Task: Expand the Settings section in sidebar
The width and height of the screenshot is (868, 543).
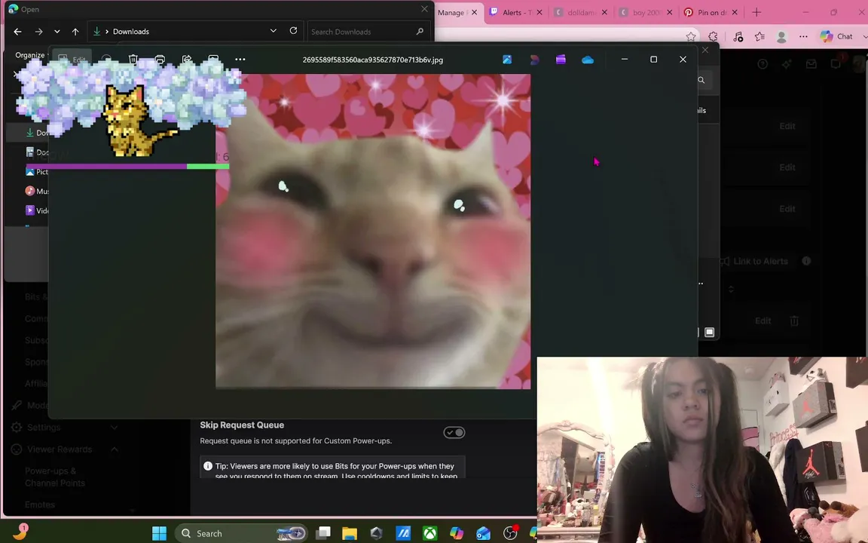Action: 115,427
